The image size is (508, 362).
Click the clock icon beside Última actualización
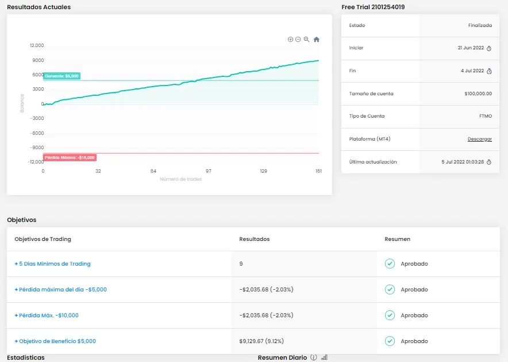coord(489,162)
